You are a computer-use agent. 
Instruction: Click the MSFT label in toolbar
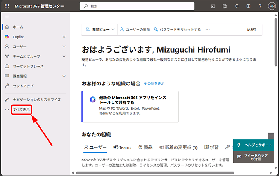pos(252,30)
